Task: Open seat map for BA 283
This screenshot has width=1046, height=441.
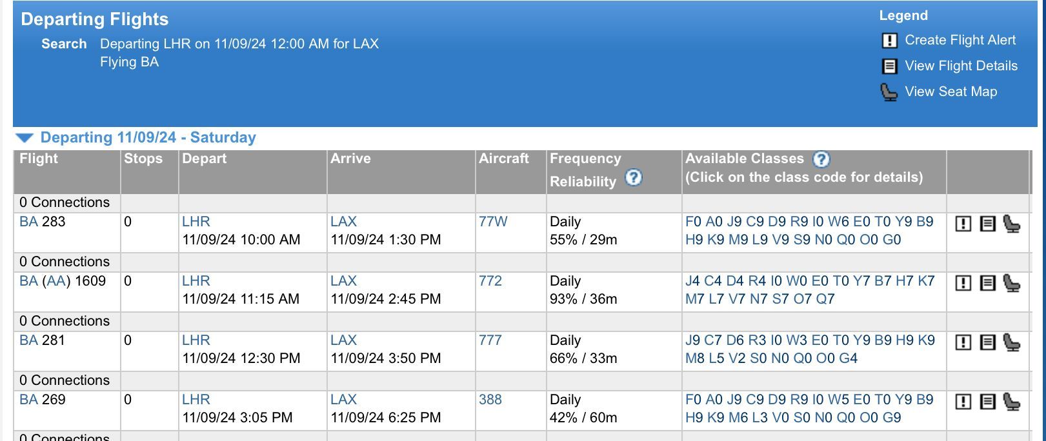Action: tap(1012, 224)
